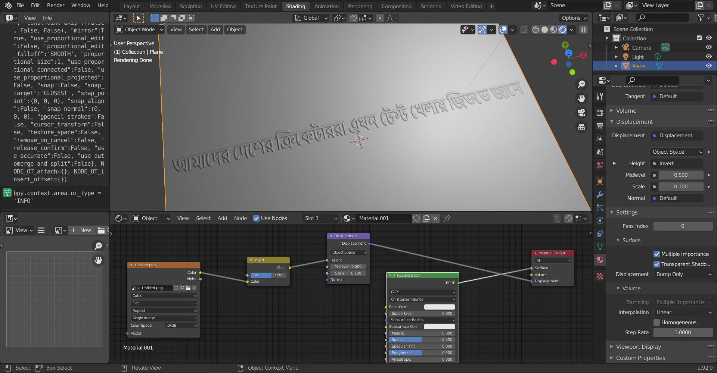This screenshot has width=717, height=373.
Task: Click the Select menu in 3D viewport header
Action: click(x=196, y=29)
